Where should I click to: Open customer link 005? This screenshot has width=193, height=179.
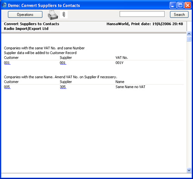tap(7, 87)
